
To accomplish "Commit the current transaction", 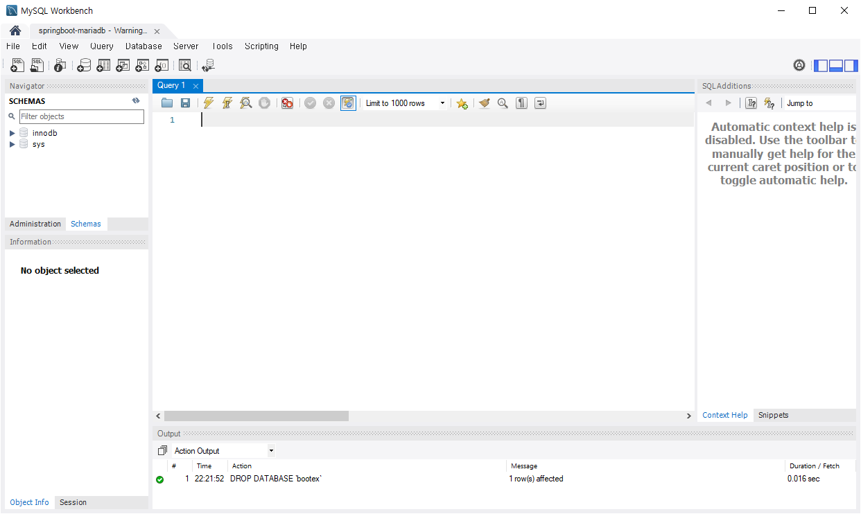I will [310, 103].
